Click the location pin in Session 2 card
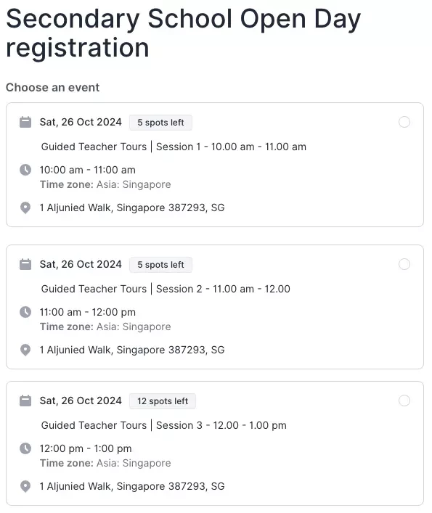 25,350
